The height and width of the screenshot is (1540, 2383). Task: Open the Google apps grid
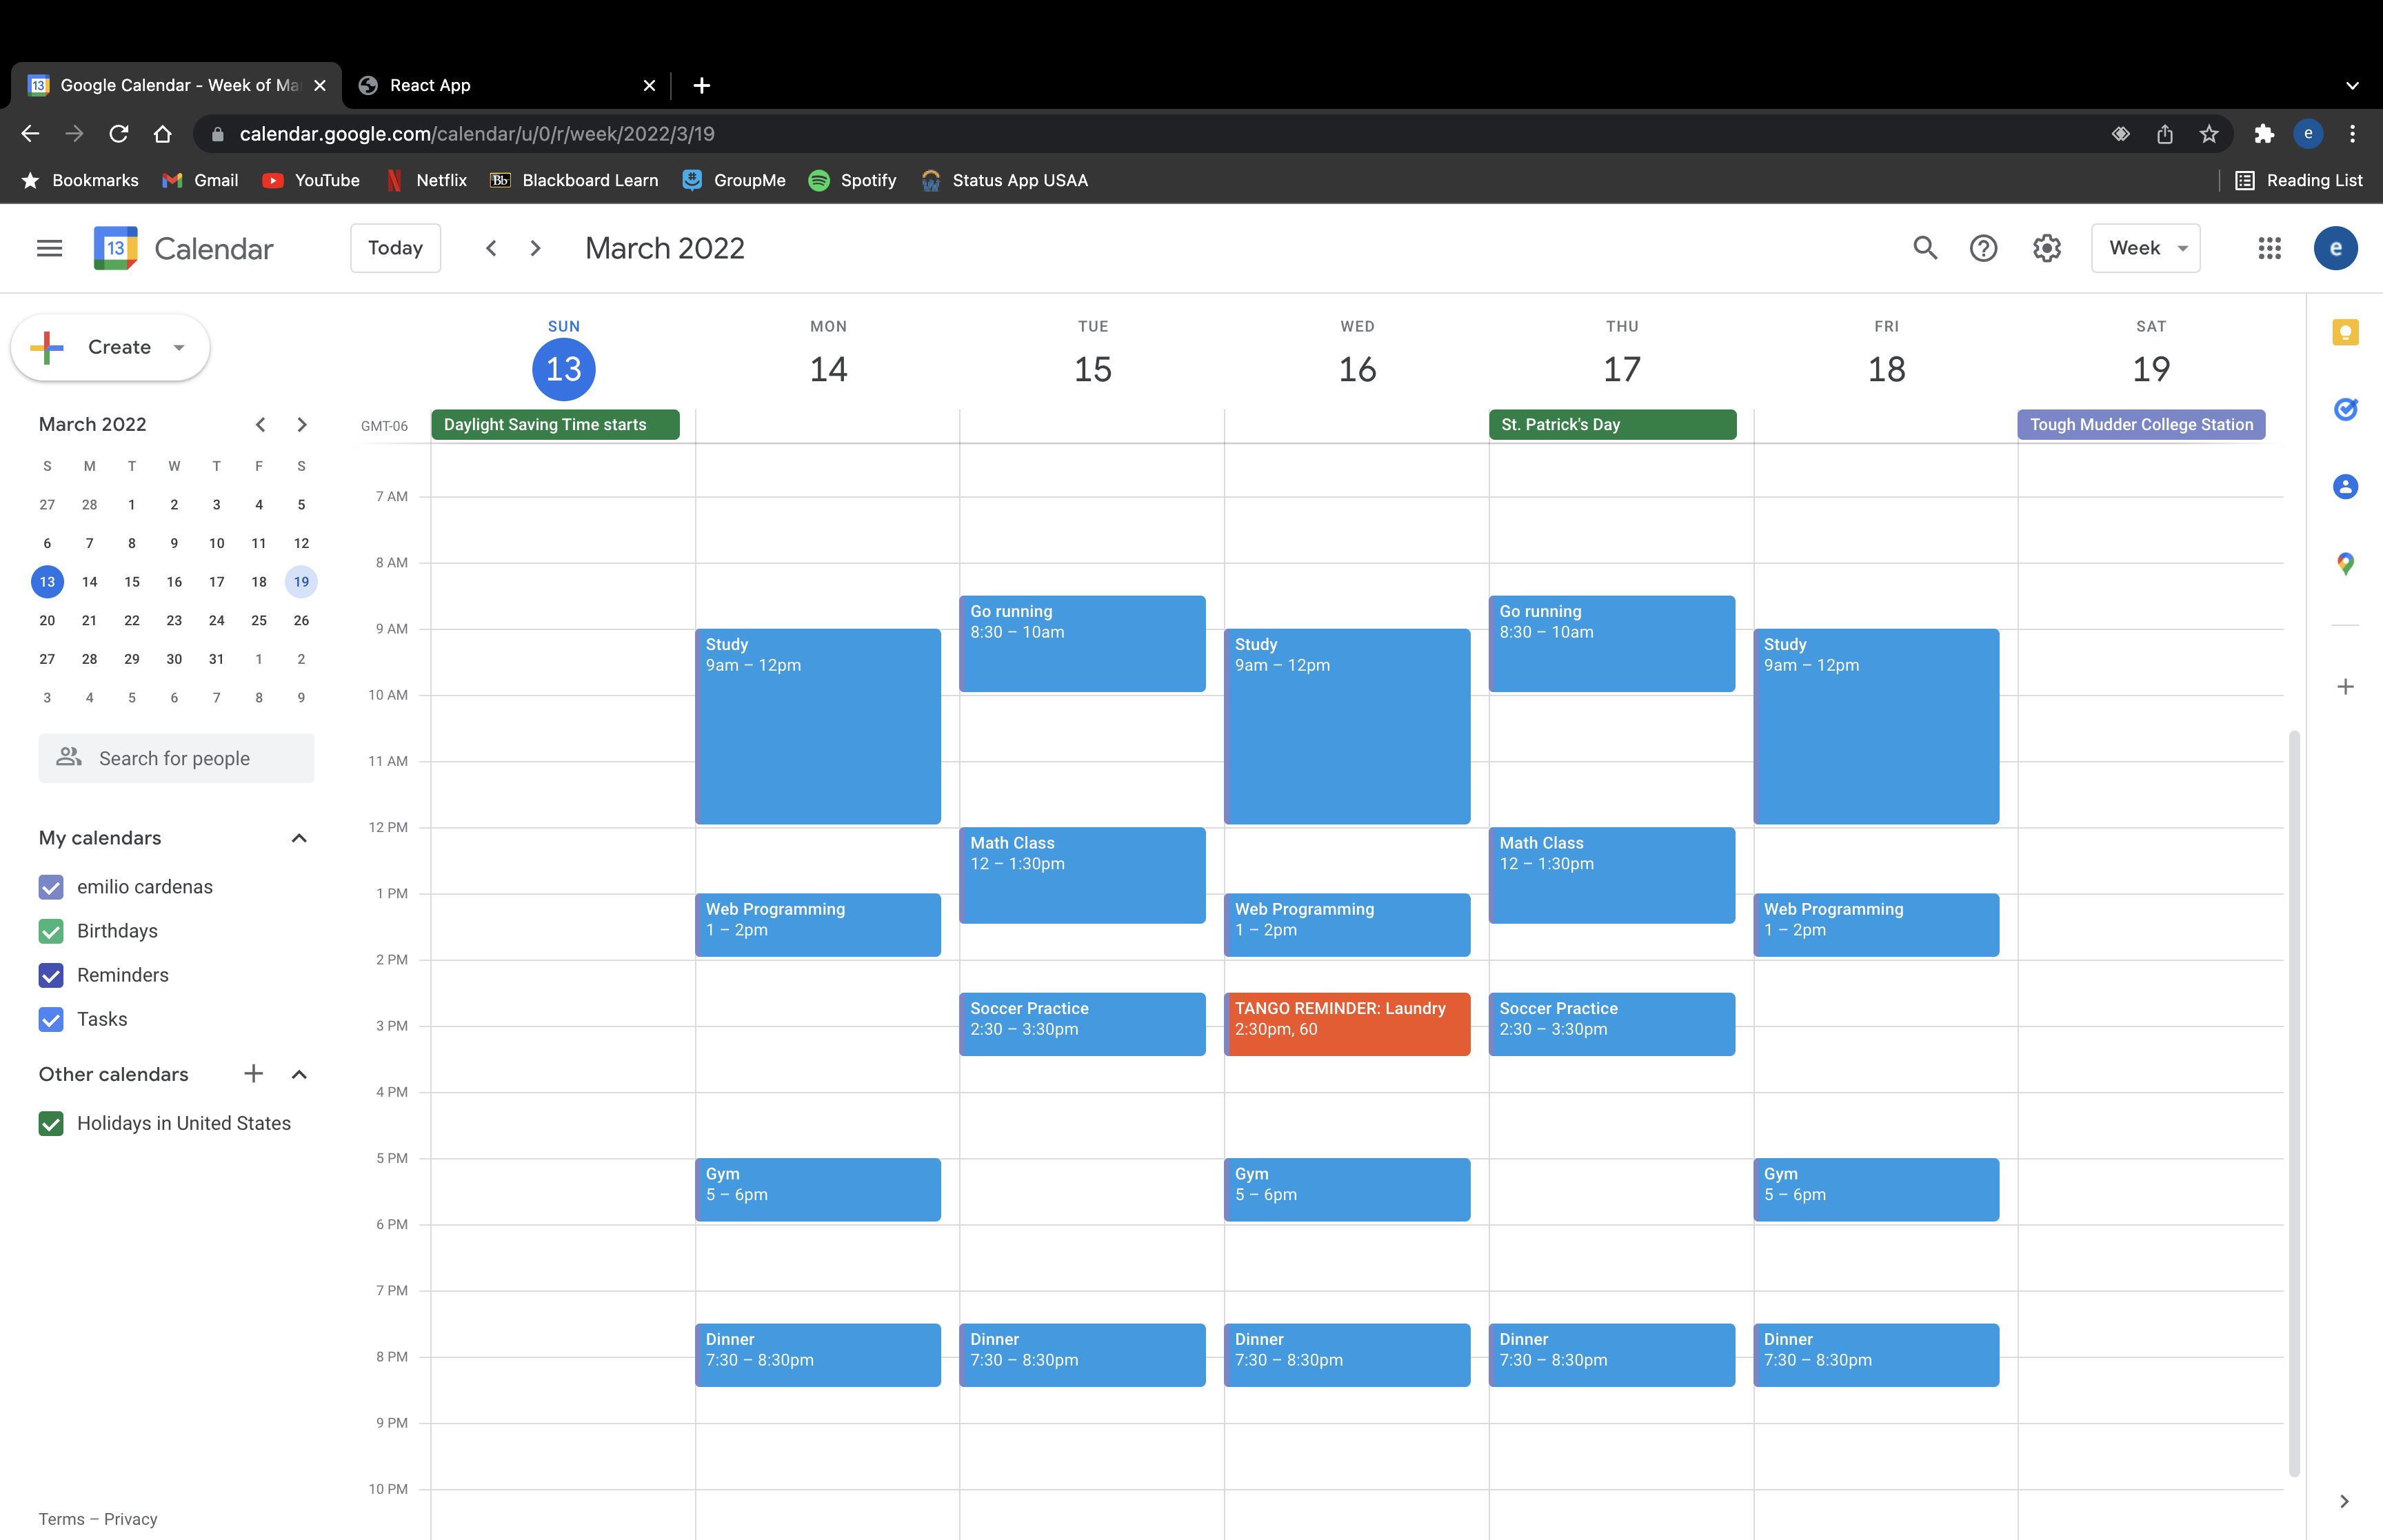(2269, 248)
